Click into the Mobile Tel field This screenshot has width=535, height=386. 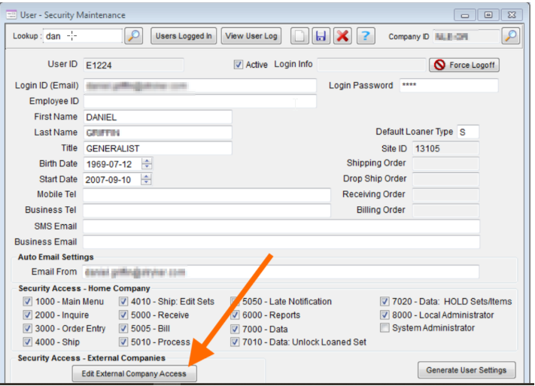tap(206, 195)
